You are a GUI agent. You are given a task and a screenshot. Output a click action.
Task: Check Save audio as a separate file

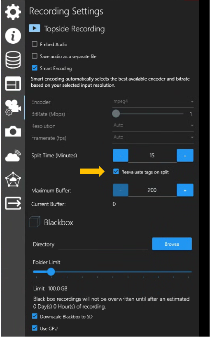[x=35, y=56]
